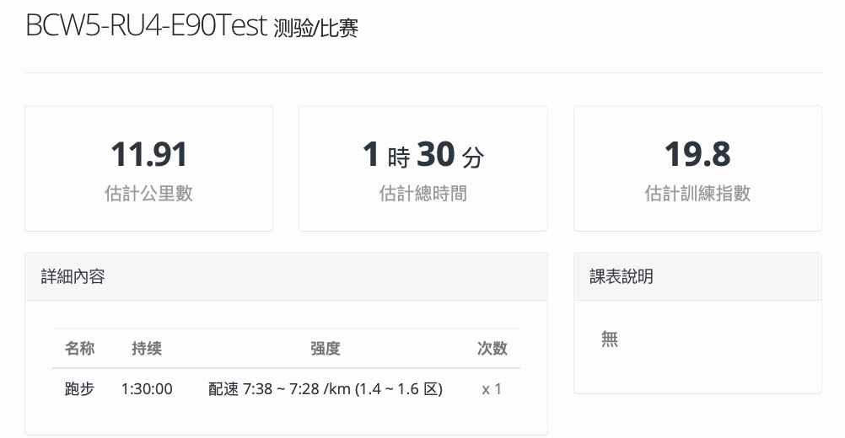Screen dimensions: 845x438
Task: Click the 名称 column header
Action: click(80, 348)
